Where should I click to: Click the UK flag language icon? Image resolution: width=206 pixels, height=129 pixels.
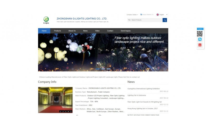pos(158,15)
